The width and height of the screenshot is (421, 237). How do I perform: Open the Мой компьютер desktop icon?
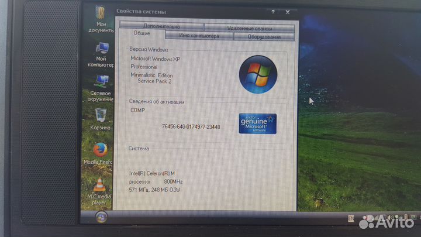click(x=101, y=55)
